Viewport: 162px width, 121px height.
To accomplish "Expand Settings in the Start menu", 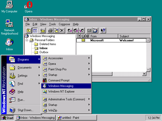I will click(x=24, y=76).
